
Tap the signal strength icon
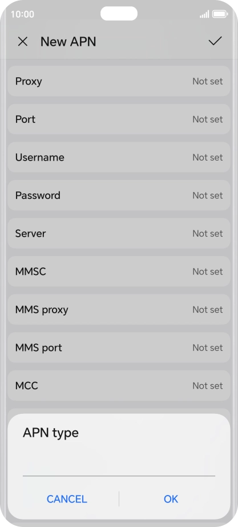204,14
